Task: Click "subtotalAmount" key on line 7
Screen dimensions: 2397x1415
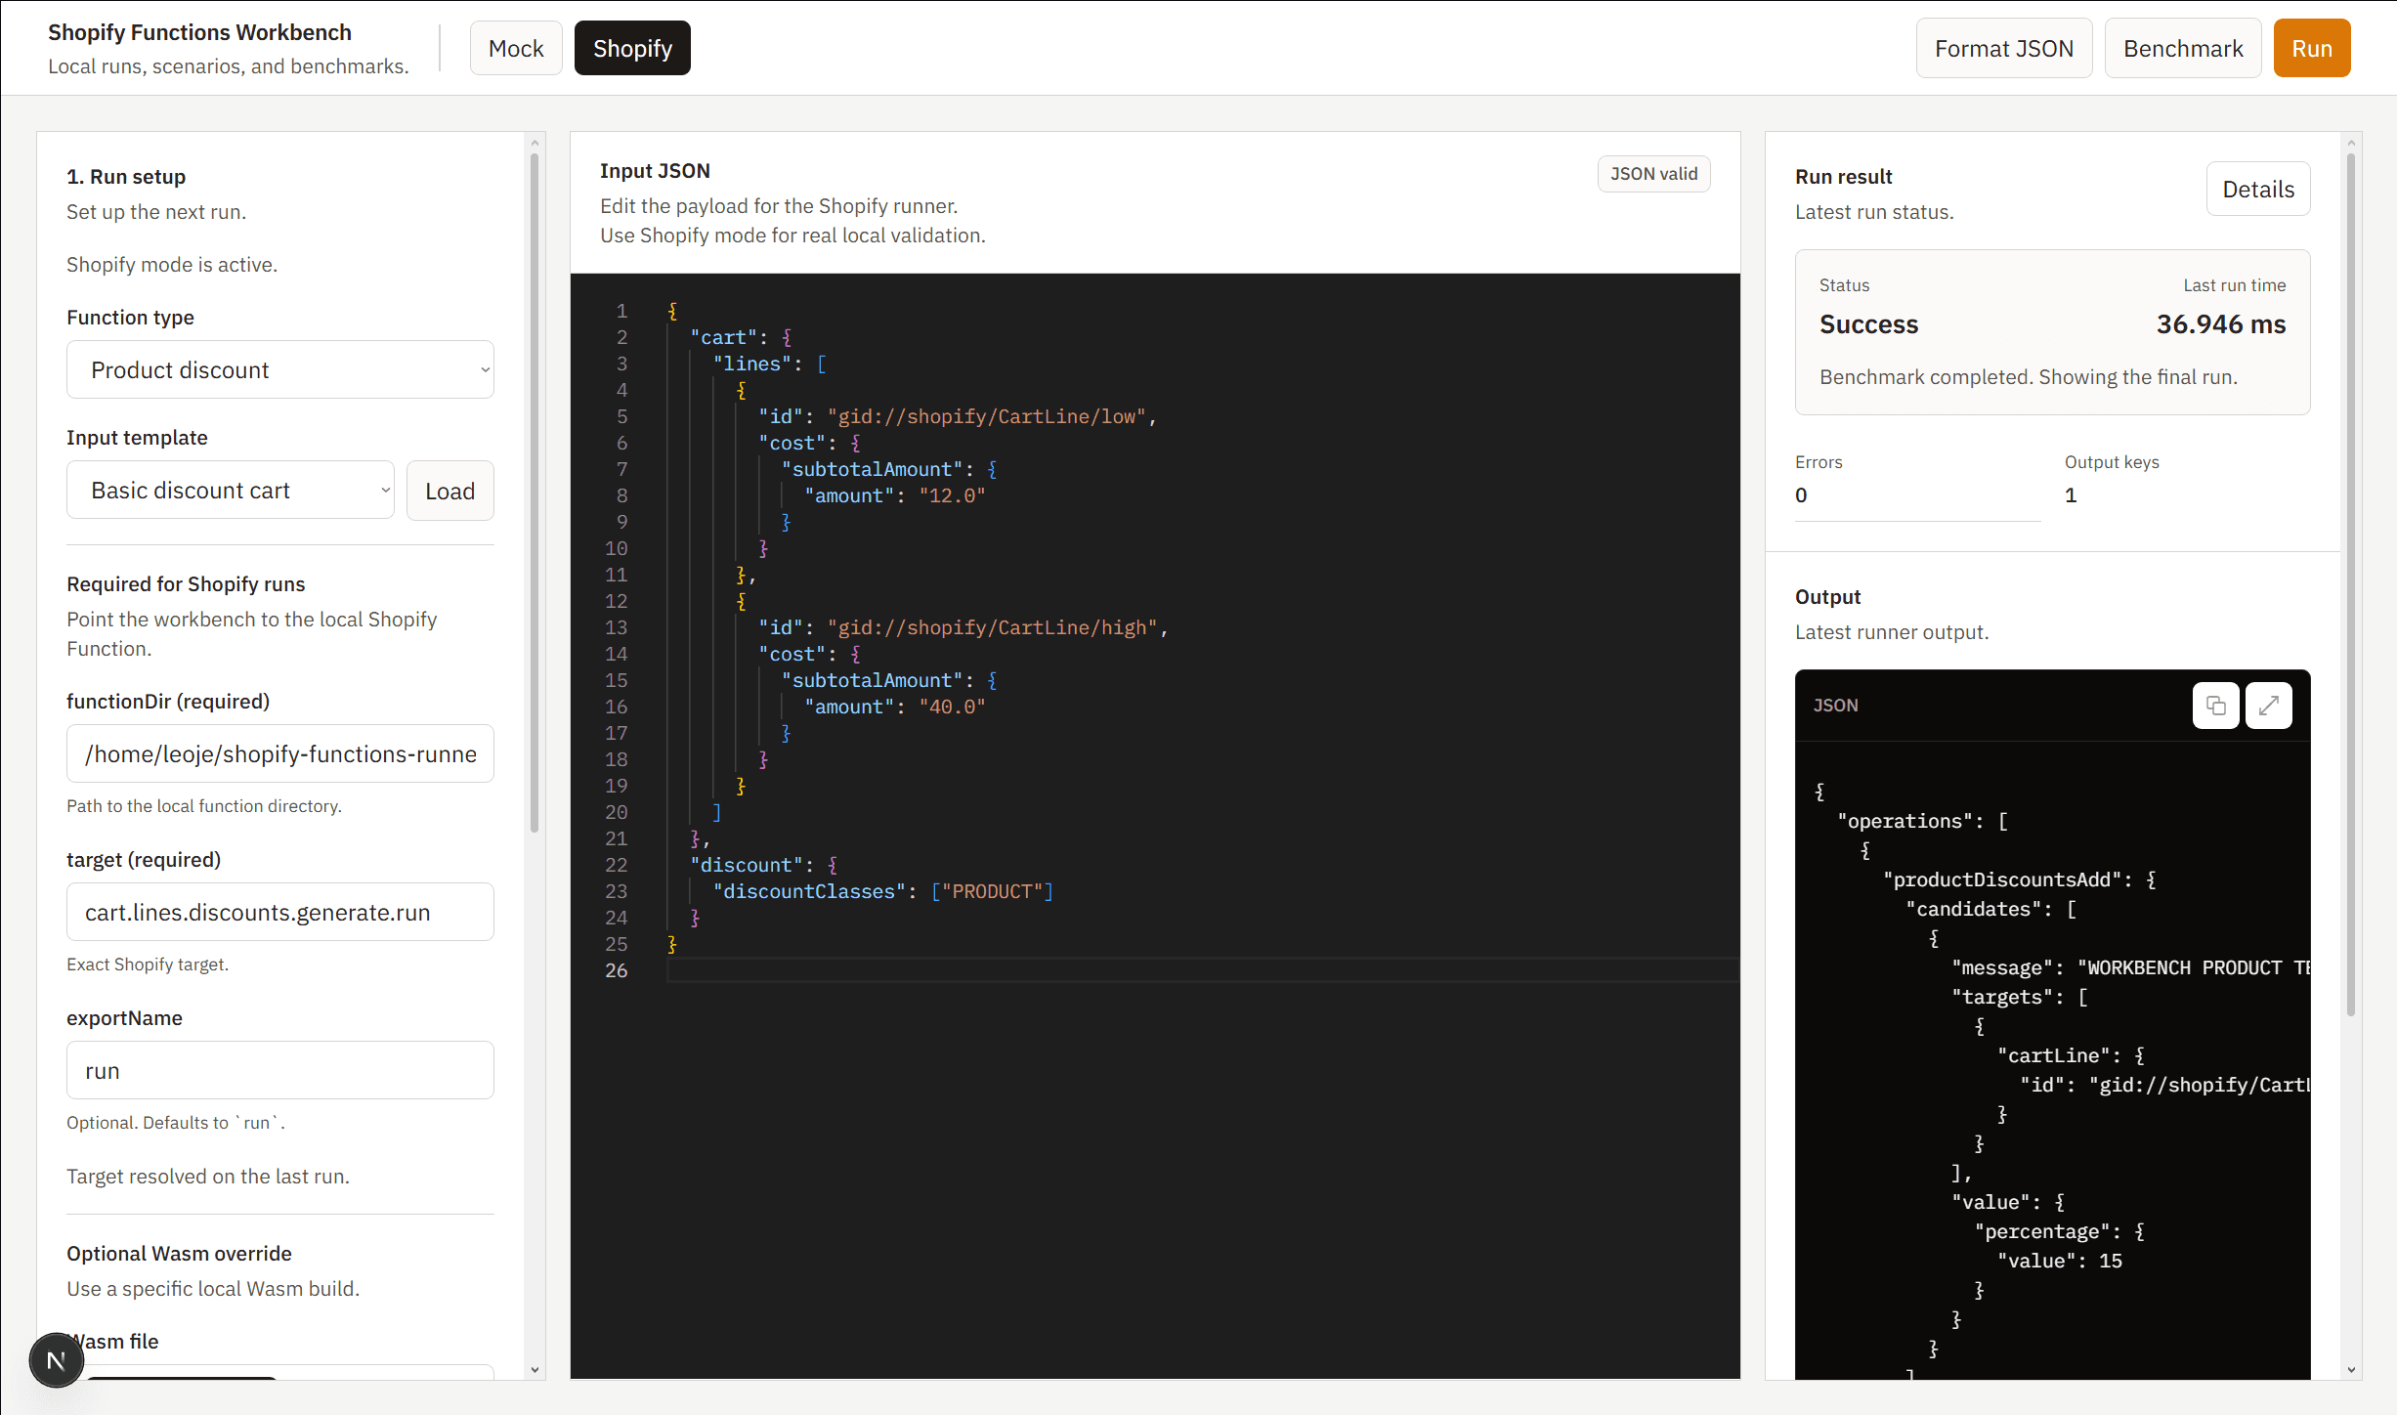Action: (872, 469)
